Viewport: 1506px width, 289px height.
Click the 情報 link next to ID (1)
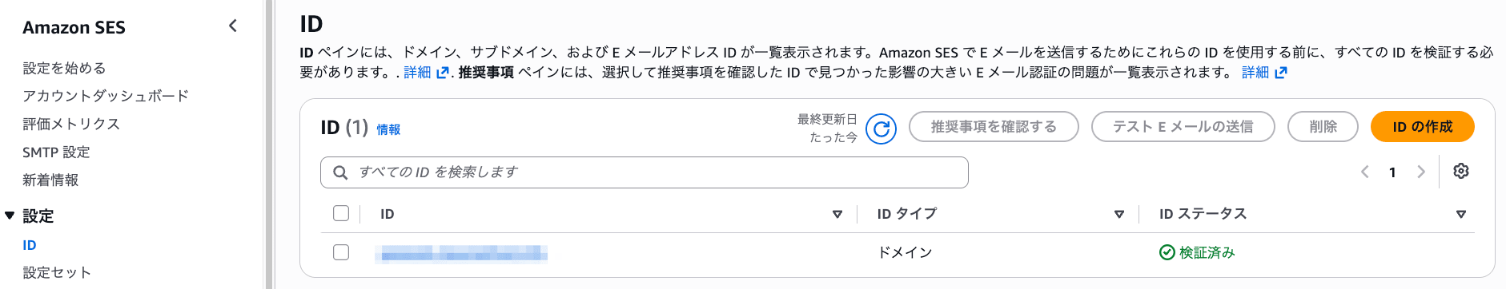(x=388, y=129)
